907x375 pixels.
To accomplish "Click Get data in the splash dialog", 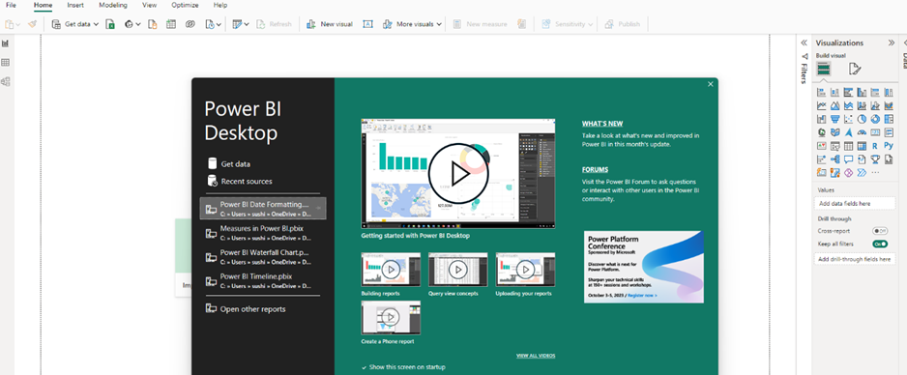I will coord(229,164).
